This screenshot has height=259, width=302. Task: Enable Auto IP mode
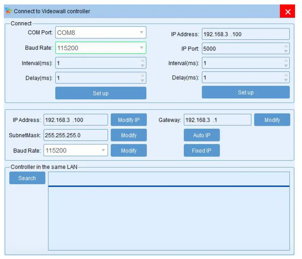202,135
